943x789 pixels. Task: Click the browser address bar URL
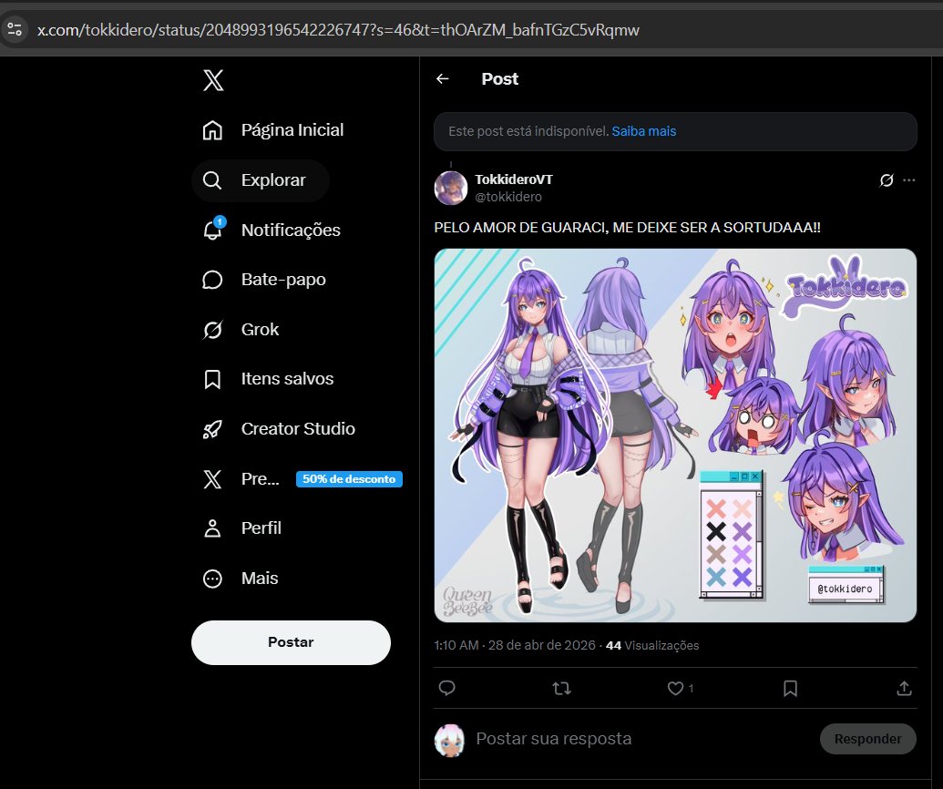point(338,29)
